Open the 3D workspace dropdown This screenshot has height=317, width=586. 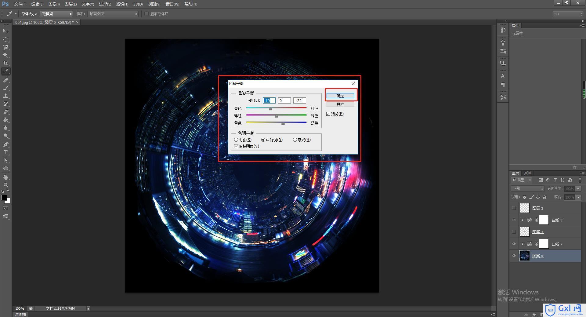[x=568, y=14]
